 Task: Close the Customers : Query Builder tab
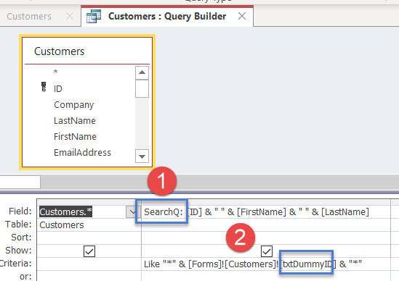[242, 16]
